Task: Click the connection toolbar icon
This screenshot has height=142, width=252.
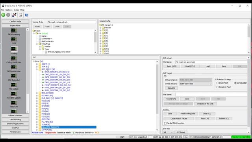Action: click(14, 15)
